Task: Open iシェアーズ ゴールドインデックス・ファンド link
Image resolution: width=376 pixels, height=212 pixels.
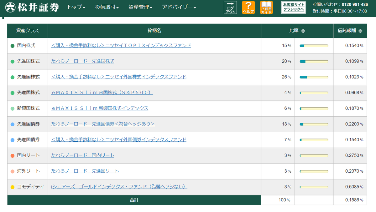Action: 119,187
